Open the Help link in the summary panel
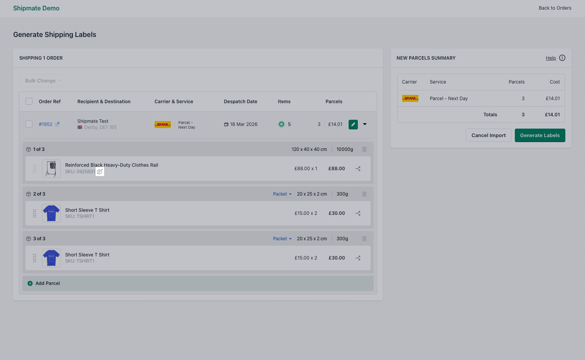 point(551,58)
